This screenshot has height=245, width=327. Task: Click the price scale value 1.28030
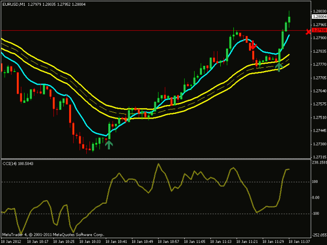(x=320, y=11)
